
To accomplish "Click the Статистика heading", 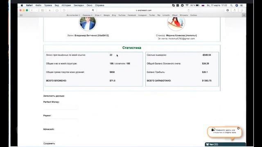I will [132, 48].
